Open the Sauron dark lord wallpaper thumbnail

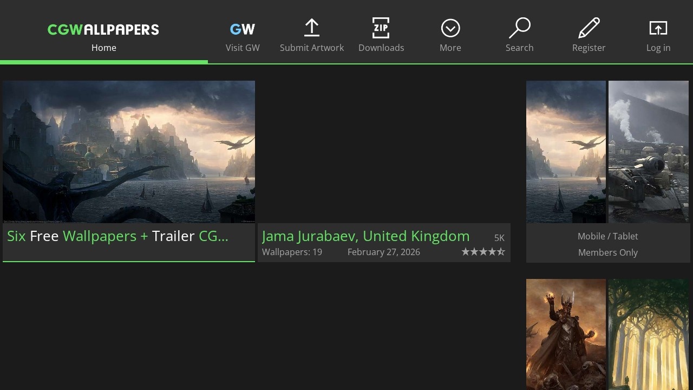coord(566,333)
